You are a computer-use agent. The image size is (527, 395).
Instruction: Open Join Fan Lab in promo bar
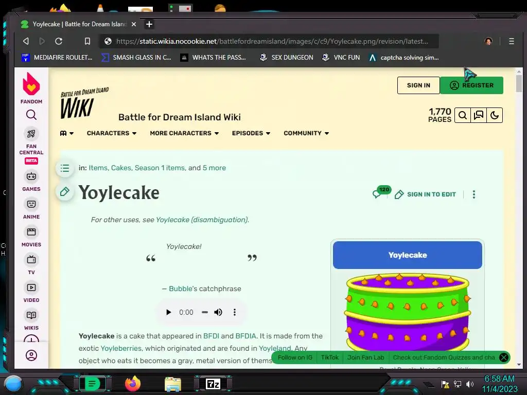365,357
